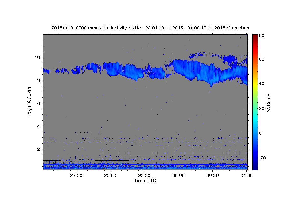Click the near-surface blue echo band at the plot bottom
This screenshot has width=306, height=204.
coord(145,167)
